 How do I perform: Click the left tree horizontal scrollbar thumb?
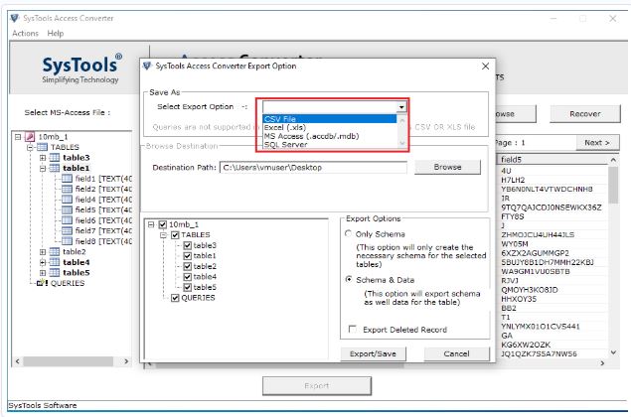click(68, 361)
